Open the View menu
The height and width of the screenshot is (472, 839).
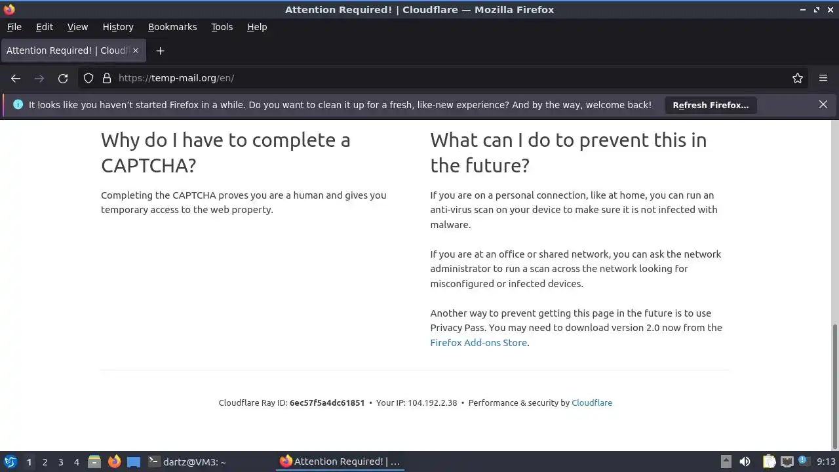pos(77,27)
